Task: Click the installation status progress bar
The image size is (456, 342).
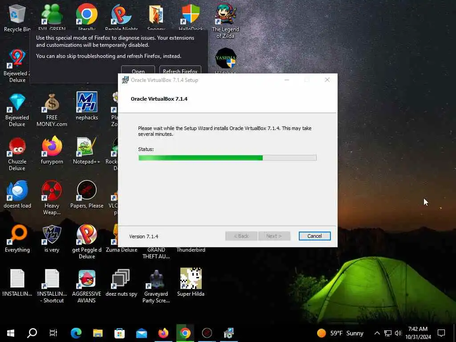Action: pyautogui.click(x=227, y=158)
